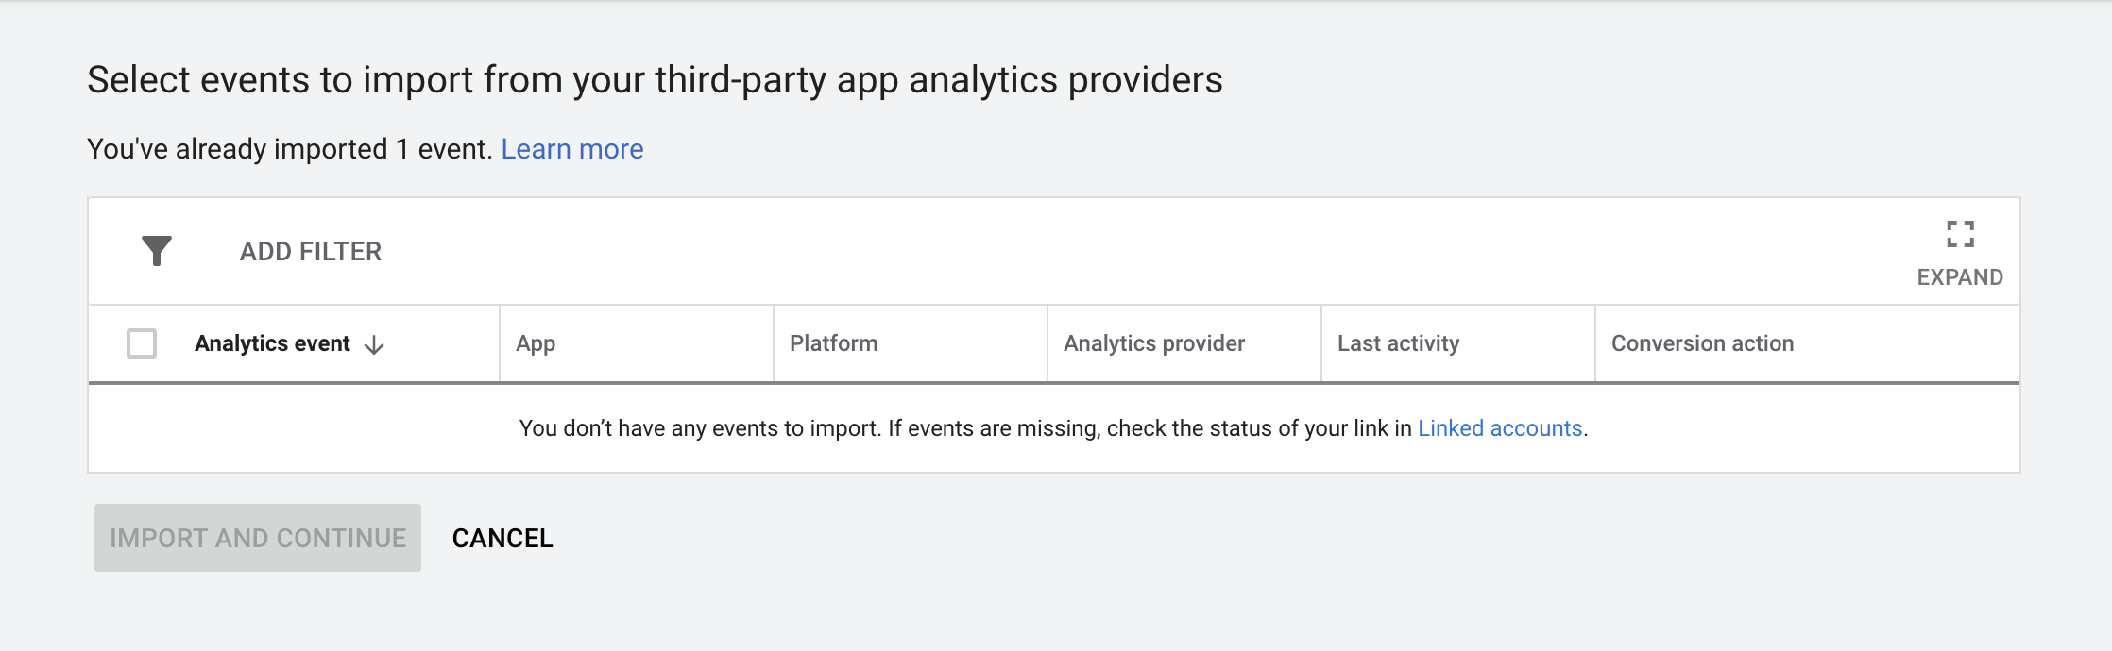Open the Learn more link
The image size is (2112, 651).
tap(572, 149)
